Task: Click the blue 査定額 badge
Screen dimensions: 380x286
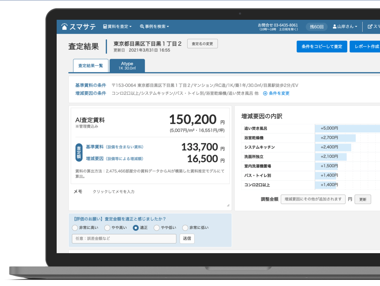Action: click(79, 153)
